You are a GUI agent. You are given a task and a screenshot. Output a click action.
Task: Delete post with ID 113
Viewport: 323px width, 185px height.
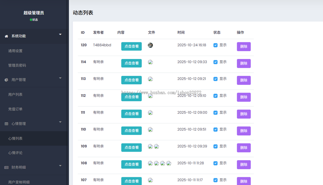(244, 80)
